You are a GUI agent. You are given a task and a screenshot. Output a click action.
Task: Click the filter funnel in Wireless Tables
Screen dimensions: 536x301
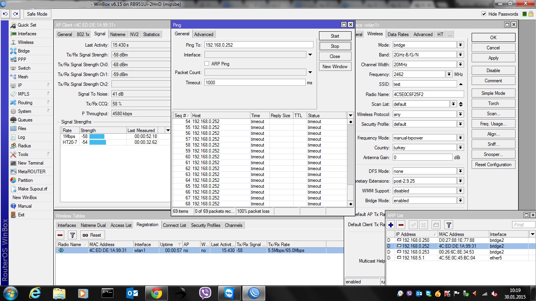coord(72,235)
